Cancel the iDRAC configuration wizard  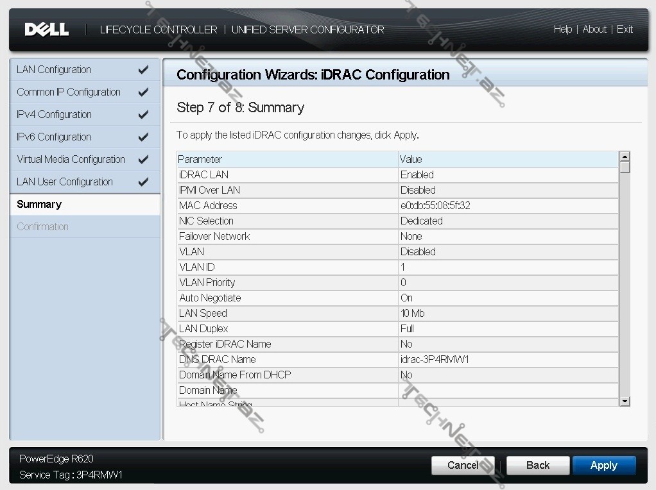coord(463,466)
